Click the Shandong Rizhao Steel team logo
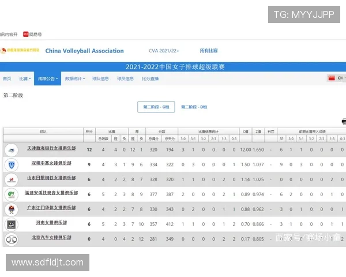 [x=10, y=179]
